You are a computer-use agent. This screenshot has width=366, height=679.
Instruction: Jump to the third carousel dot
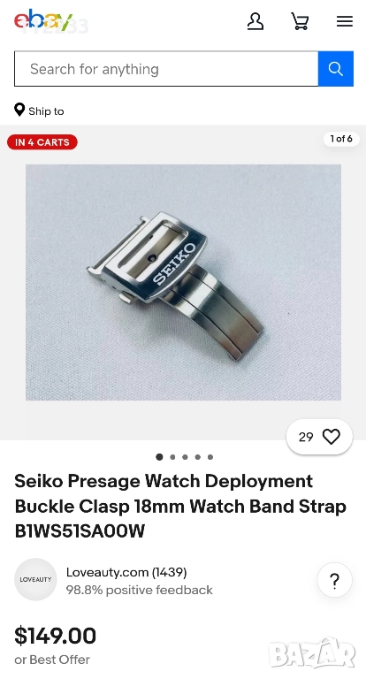[x=185, y=457]
